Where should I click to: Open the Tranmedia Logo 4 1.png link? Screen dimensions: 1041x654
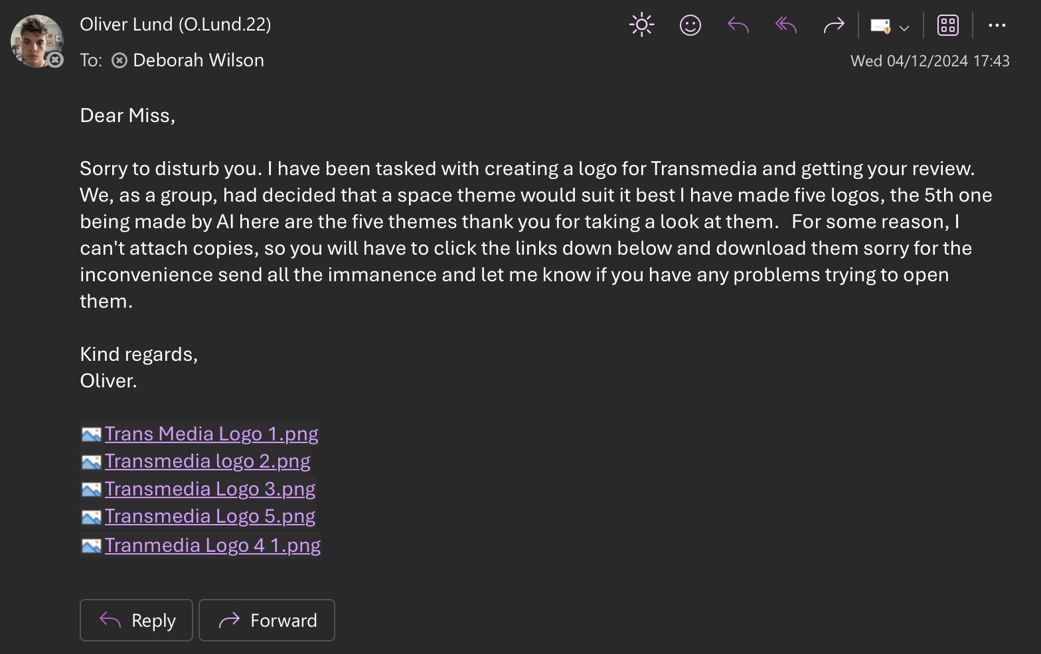click(x=212, y=545)
